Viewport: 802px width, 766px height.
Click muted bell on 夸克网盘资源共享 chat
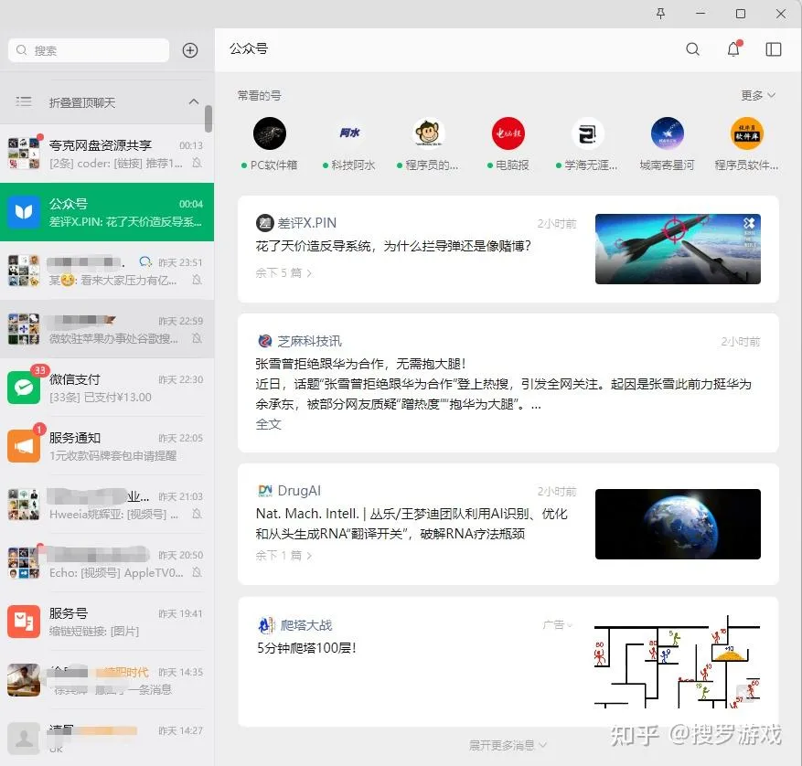pos(197,163)
